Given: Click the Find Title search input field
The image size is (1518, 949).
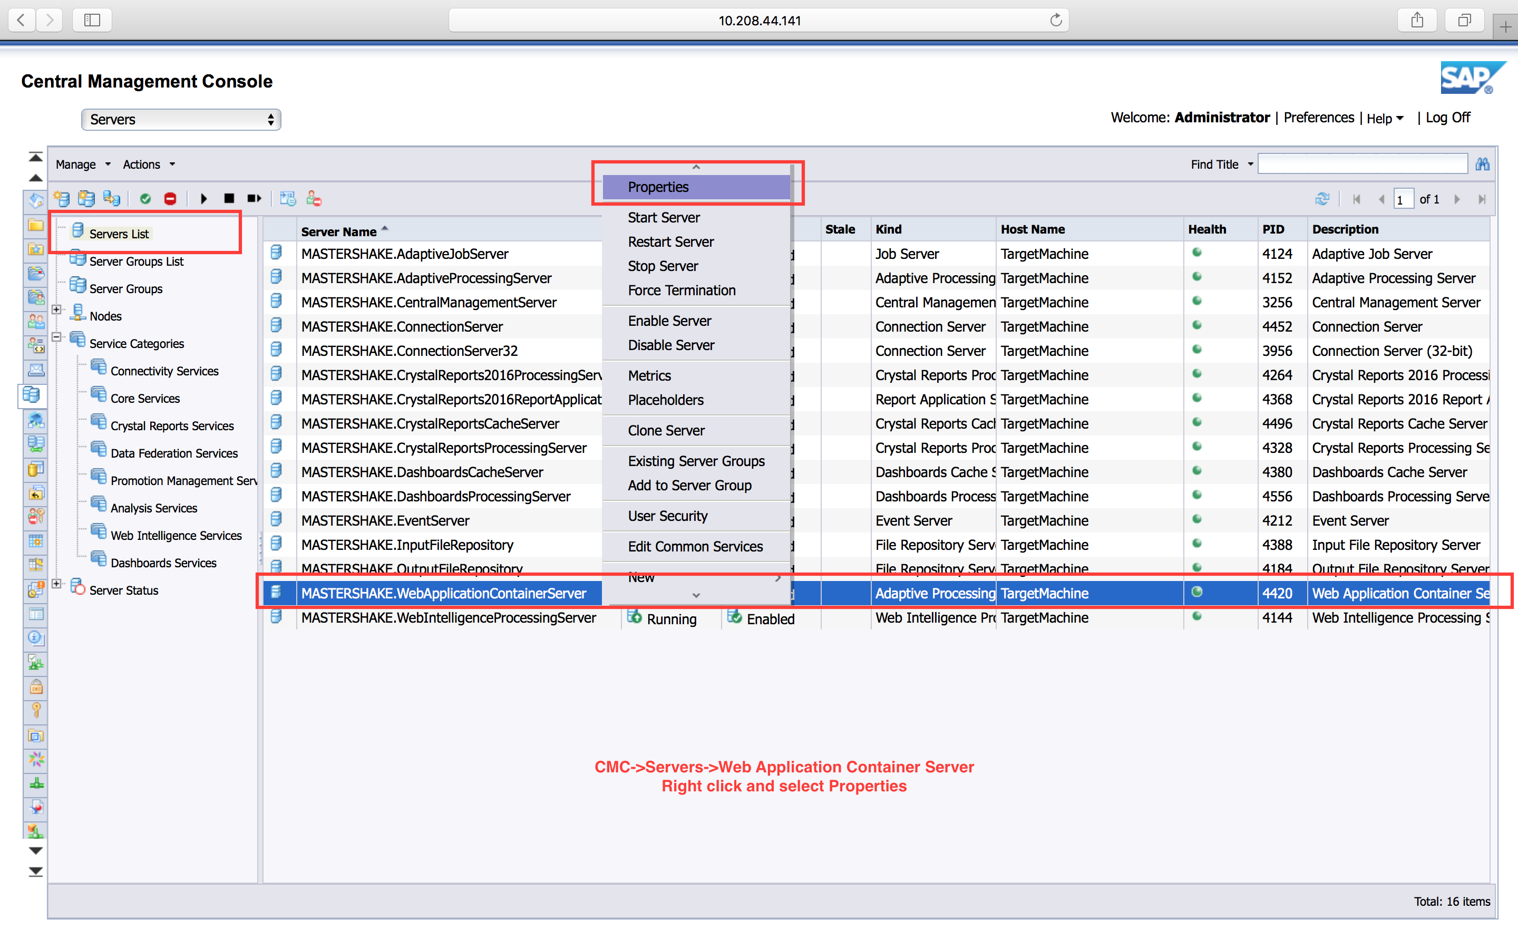Looking at the screenshot, I should [x=1362, y=164].
